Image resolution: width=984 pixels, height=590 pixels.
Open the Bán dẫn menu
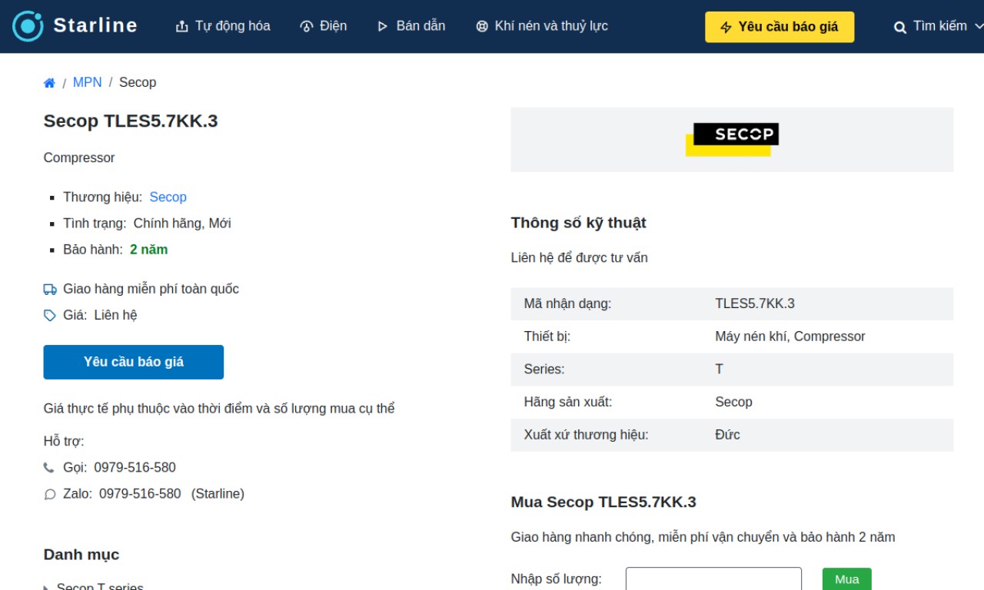[x=411, y=26]
